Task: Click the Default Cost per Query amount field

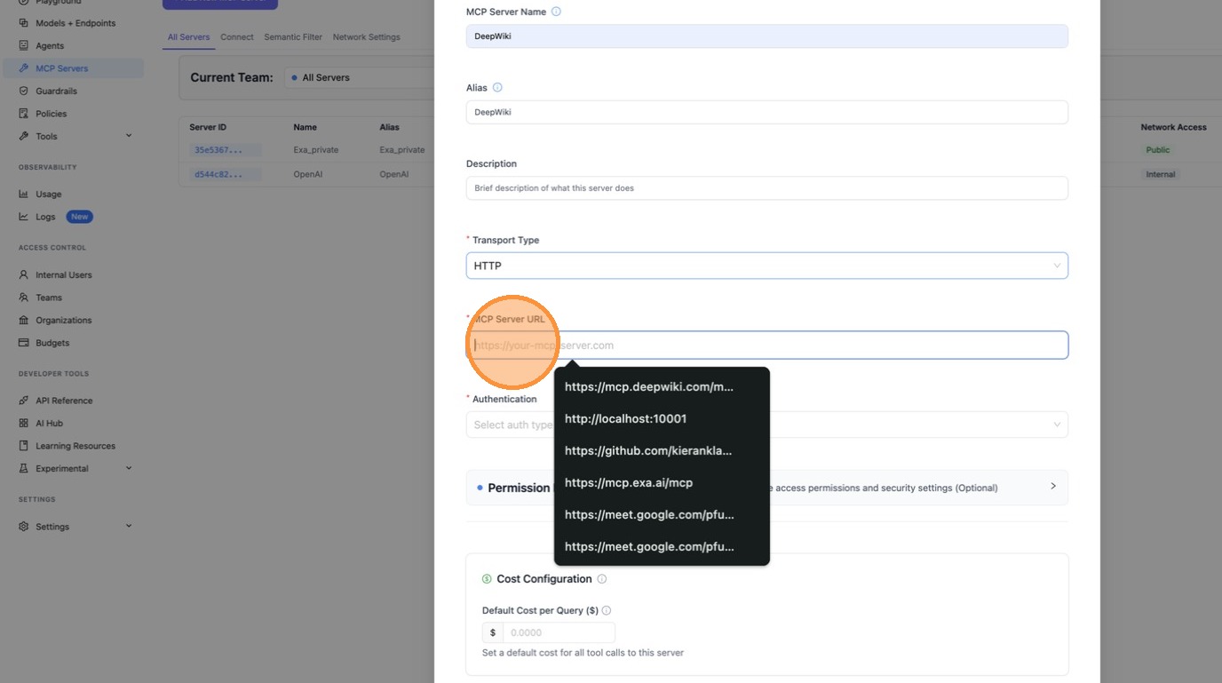Action: point(559,632)
